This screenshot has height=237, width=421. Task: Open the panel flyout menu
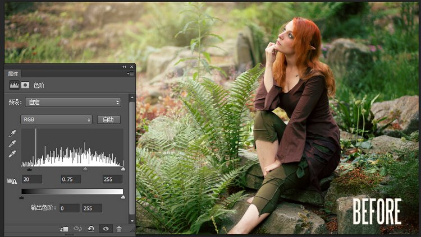(x=130, y=73)
